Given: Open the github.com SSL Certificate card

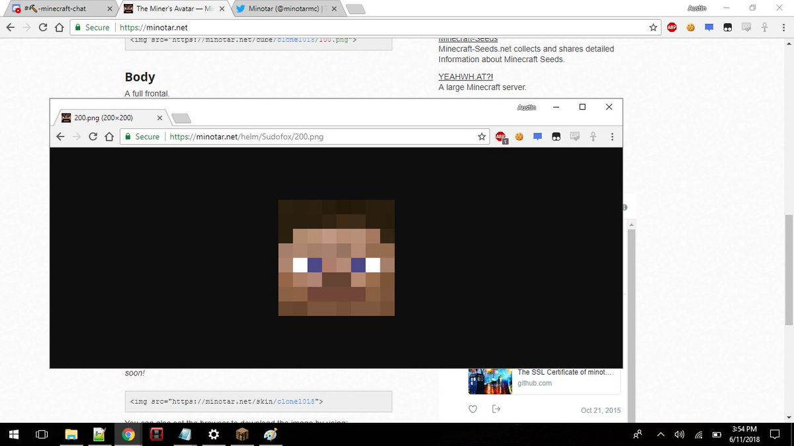Looking at the screenshot, I should [545, 379].
